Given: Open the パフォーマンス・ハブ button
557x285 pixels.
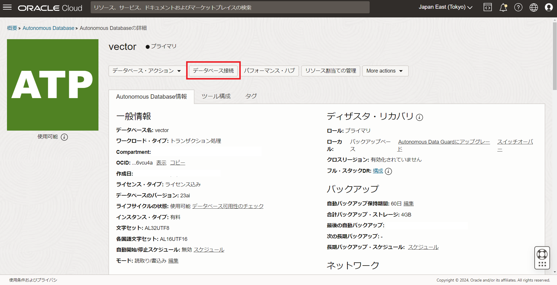Looking at the screenshot, I should coord(269,71).
